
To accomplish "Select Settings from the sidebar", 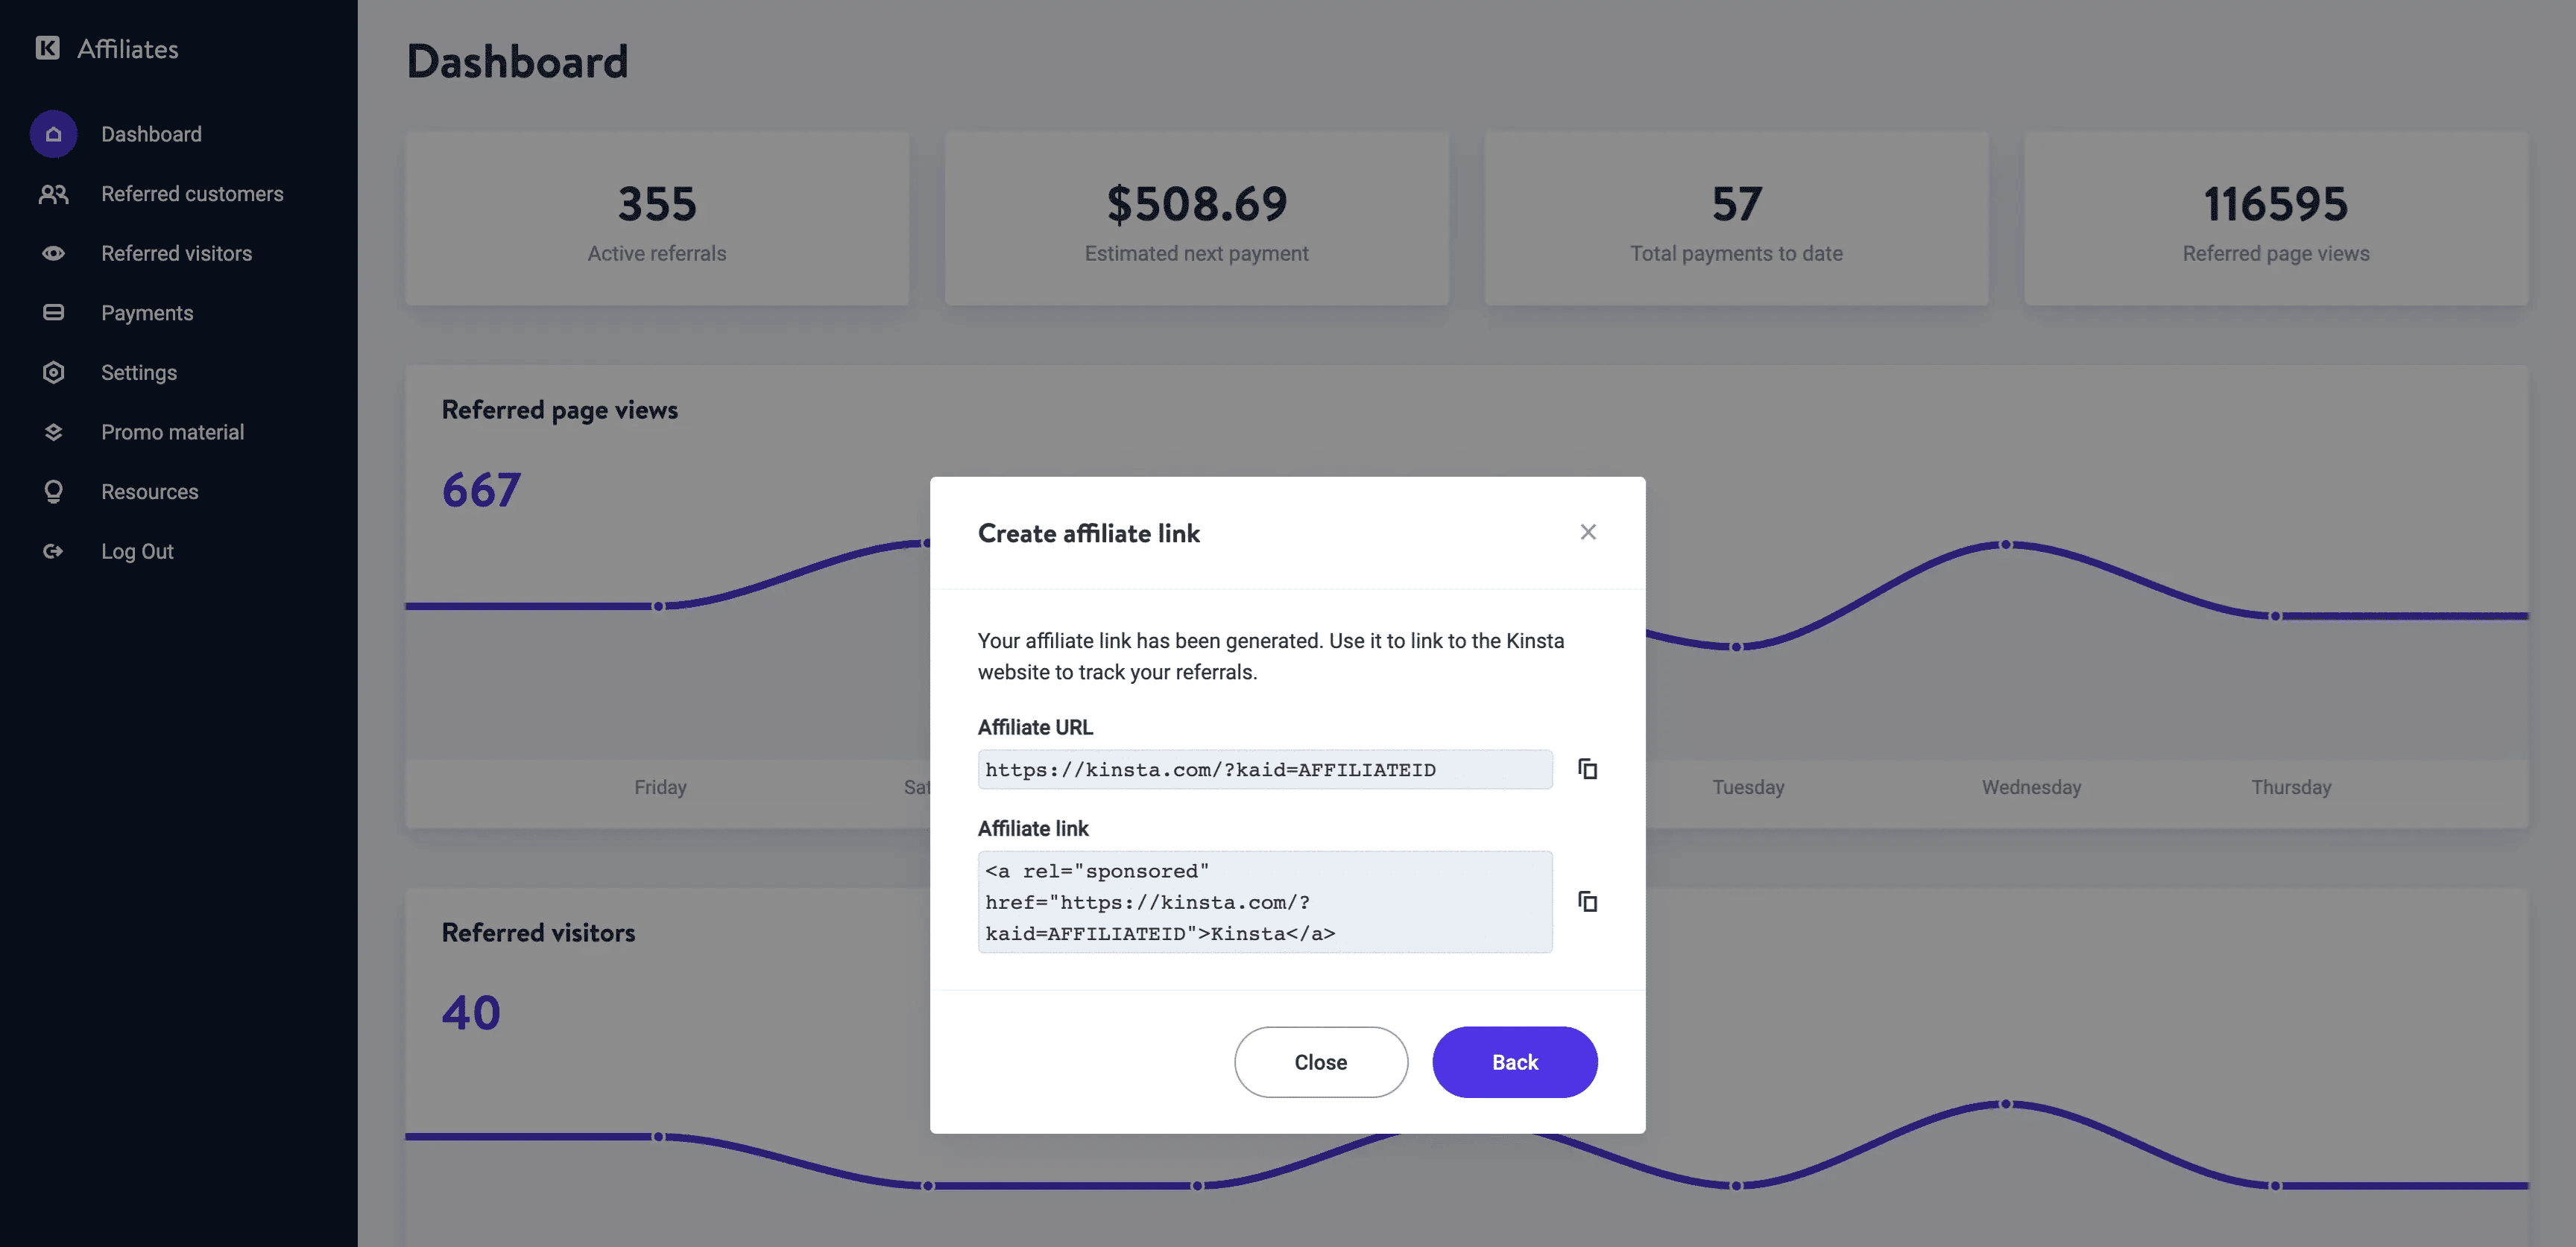I will tap(139, 372).
